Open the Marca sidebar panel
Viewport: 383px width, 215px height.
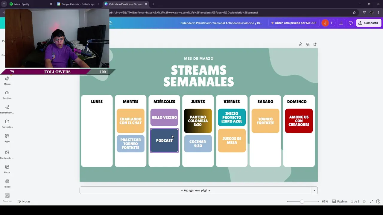click(x=7, y=81)
